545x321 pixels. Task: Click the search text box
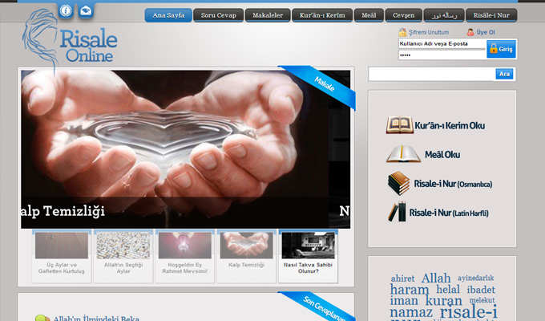click(432, 74)
